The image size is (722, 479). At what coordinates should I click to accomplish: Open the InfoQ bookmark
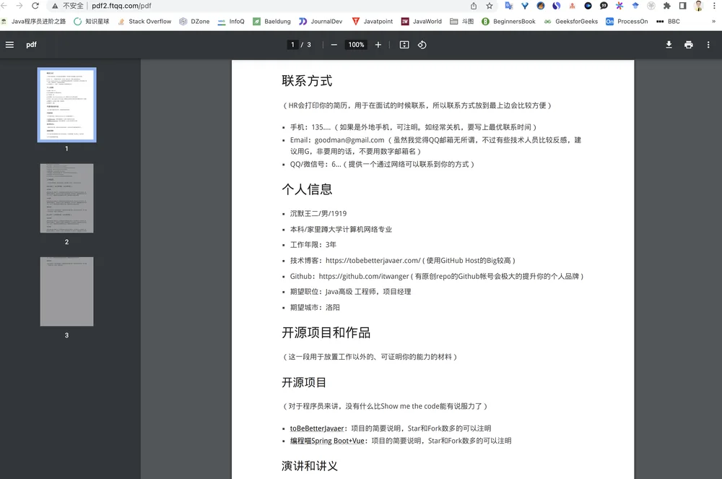231,21
